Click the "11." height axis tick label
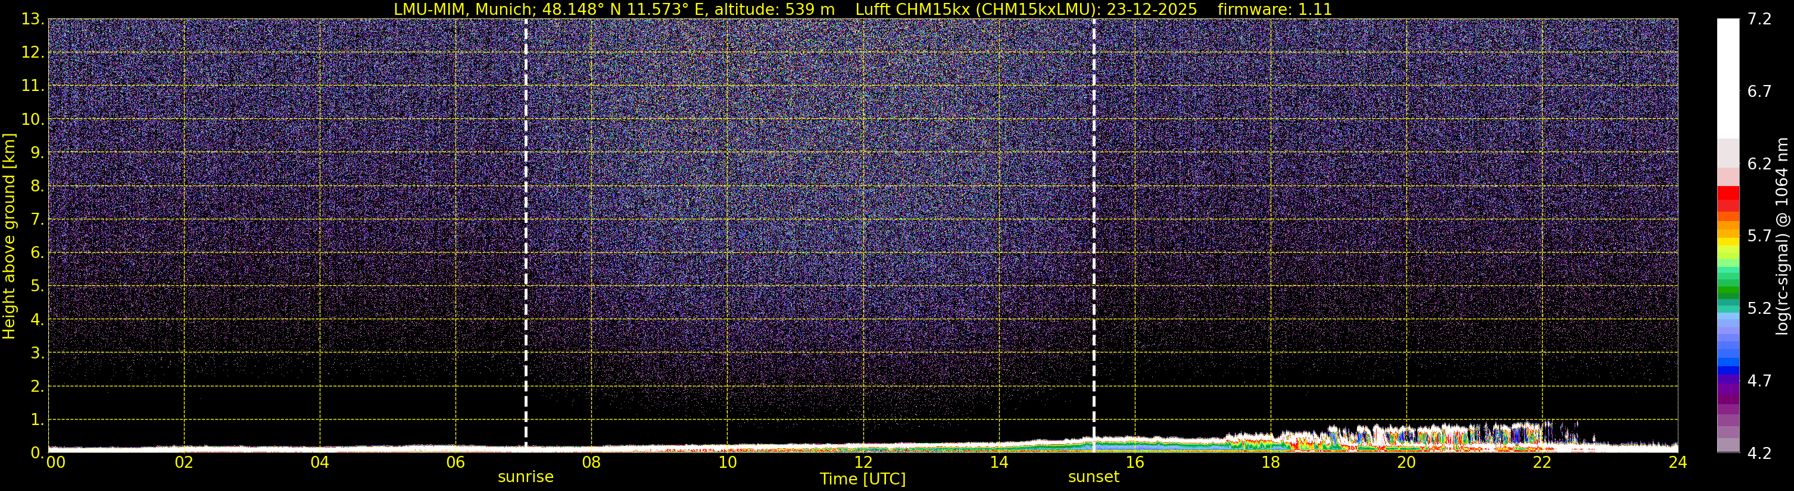This screenshot has height=491, width=1794. point(33,86)
